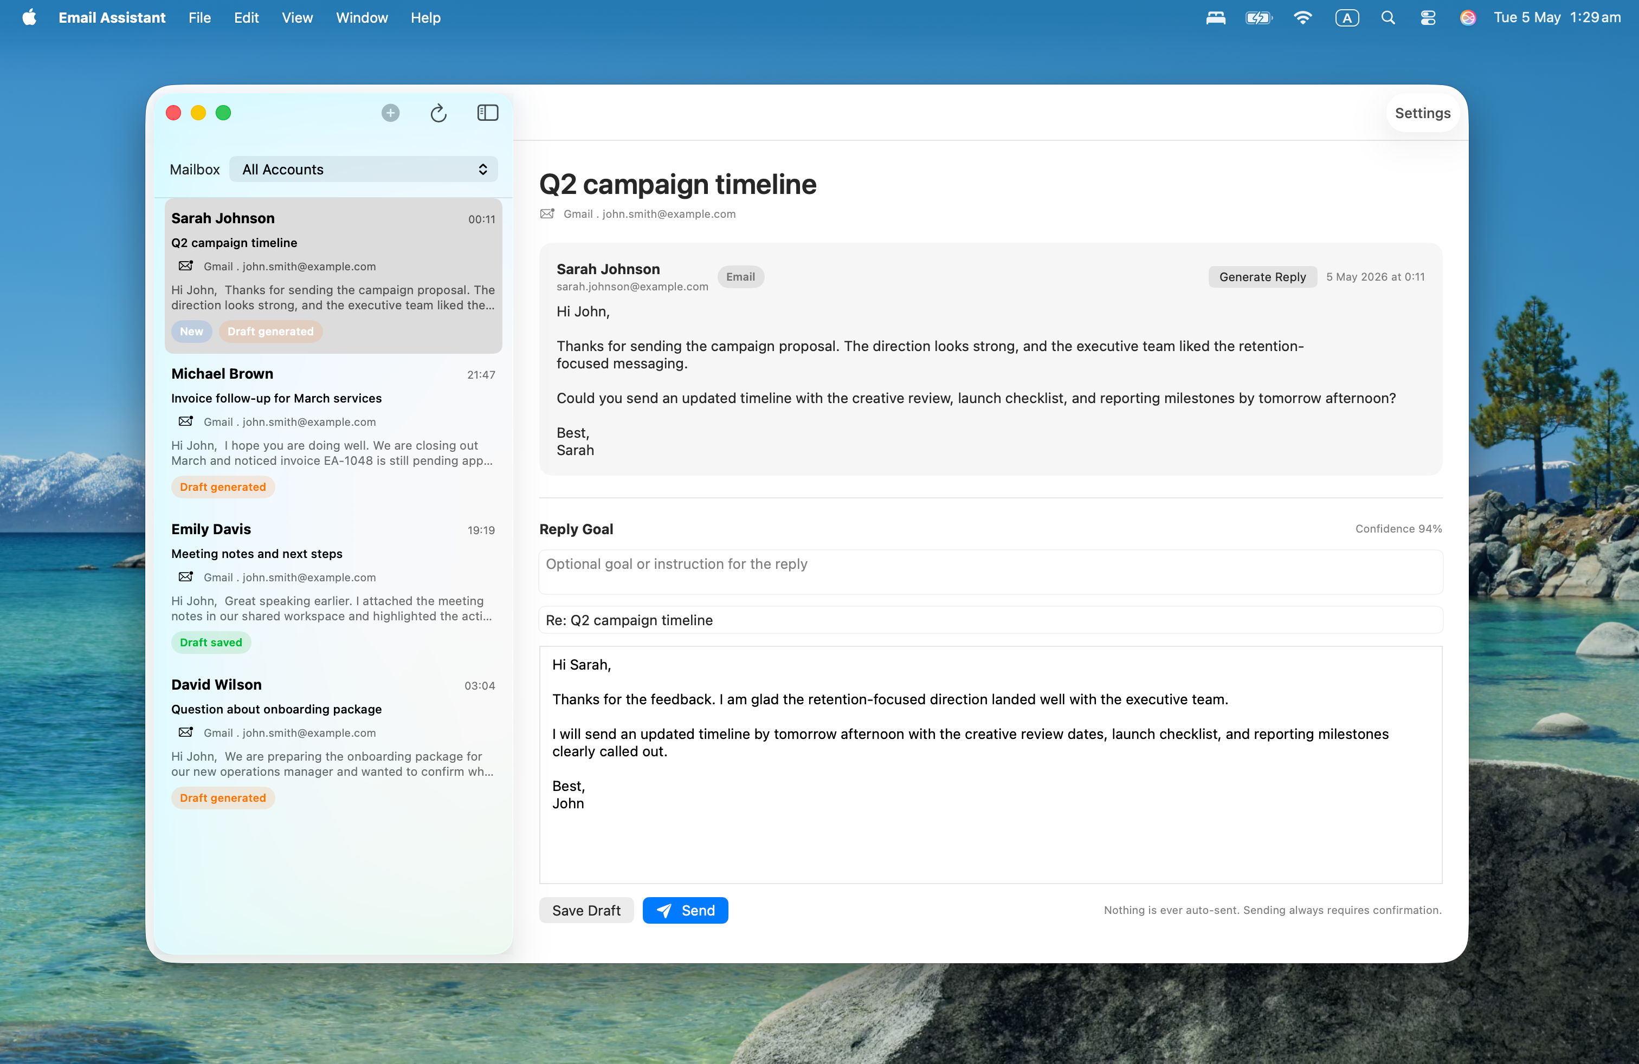Viewport: 1639px width, 1064px height.
Task: Open the Apple menu
Action: (x=29, y=17)
